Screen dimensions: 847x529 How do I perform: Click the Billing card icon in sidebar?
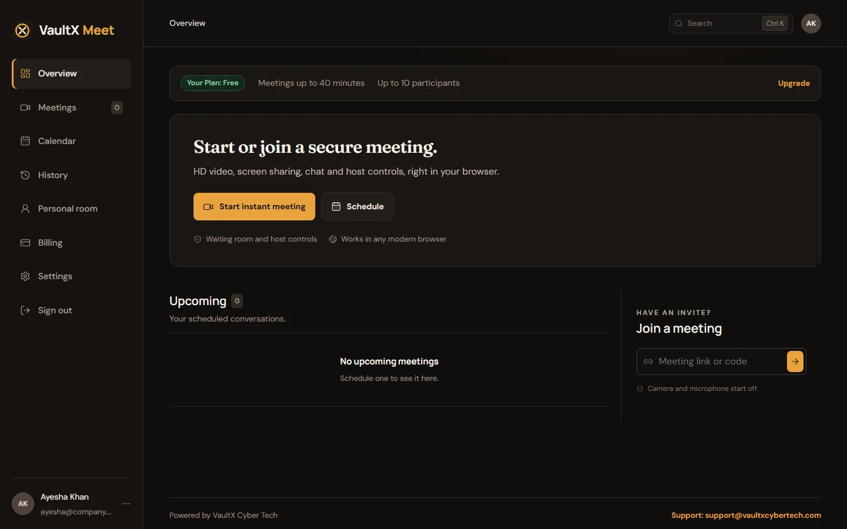(x=25, y=243)
